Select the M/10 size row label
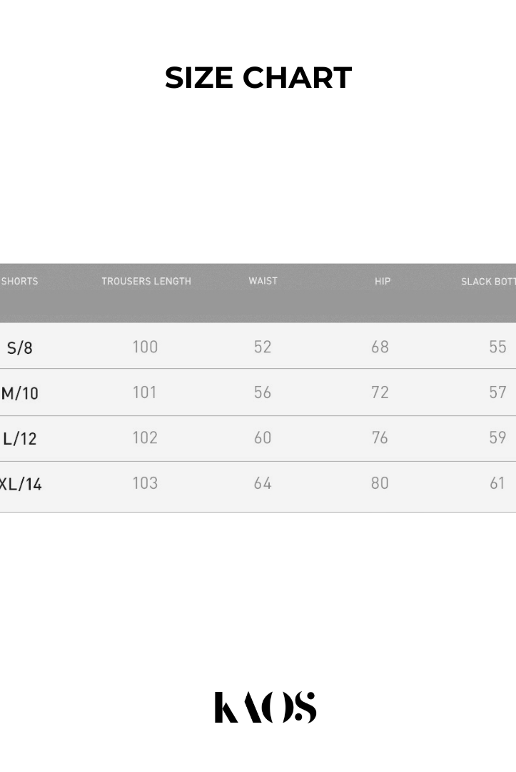The width and height of the screenshot is (516, 772). 21,393
